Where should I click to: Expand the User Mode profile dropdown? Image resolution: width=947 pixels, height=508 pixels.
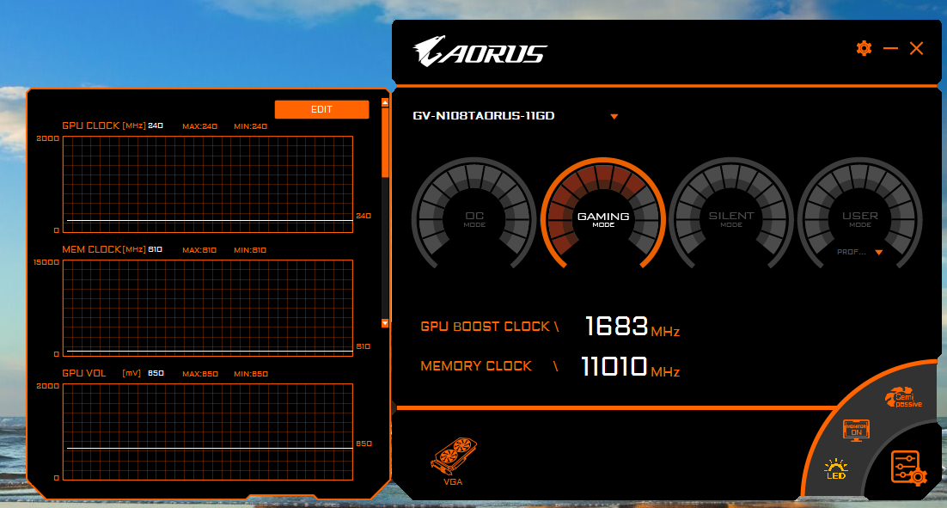click(879, 253)
